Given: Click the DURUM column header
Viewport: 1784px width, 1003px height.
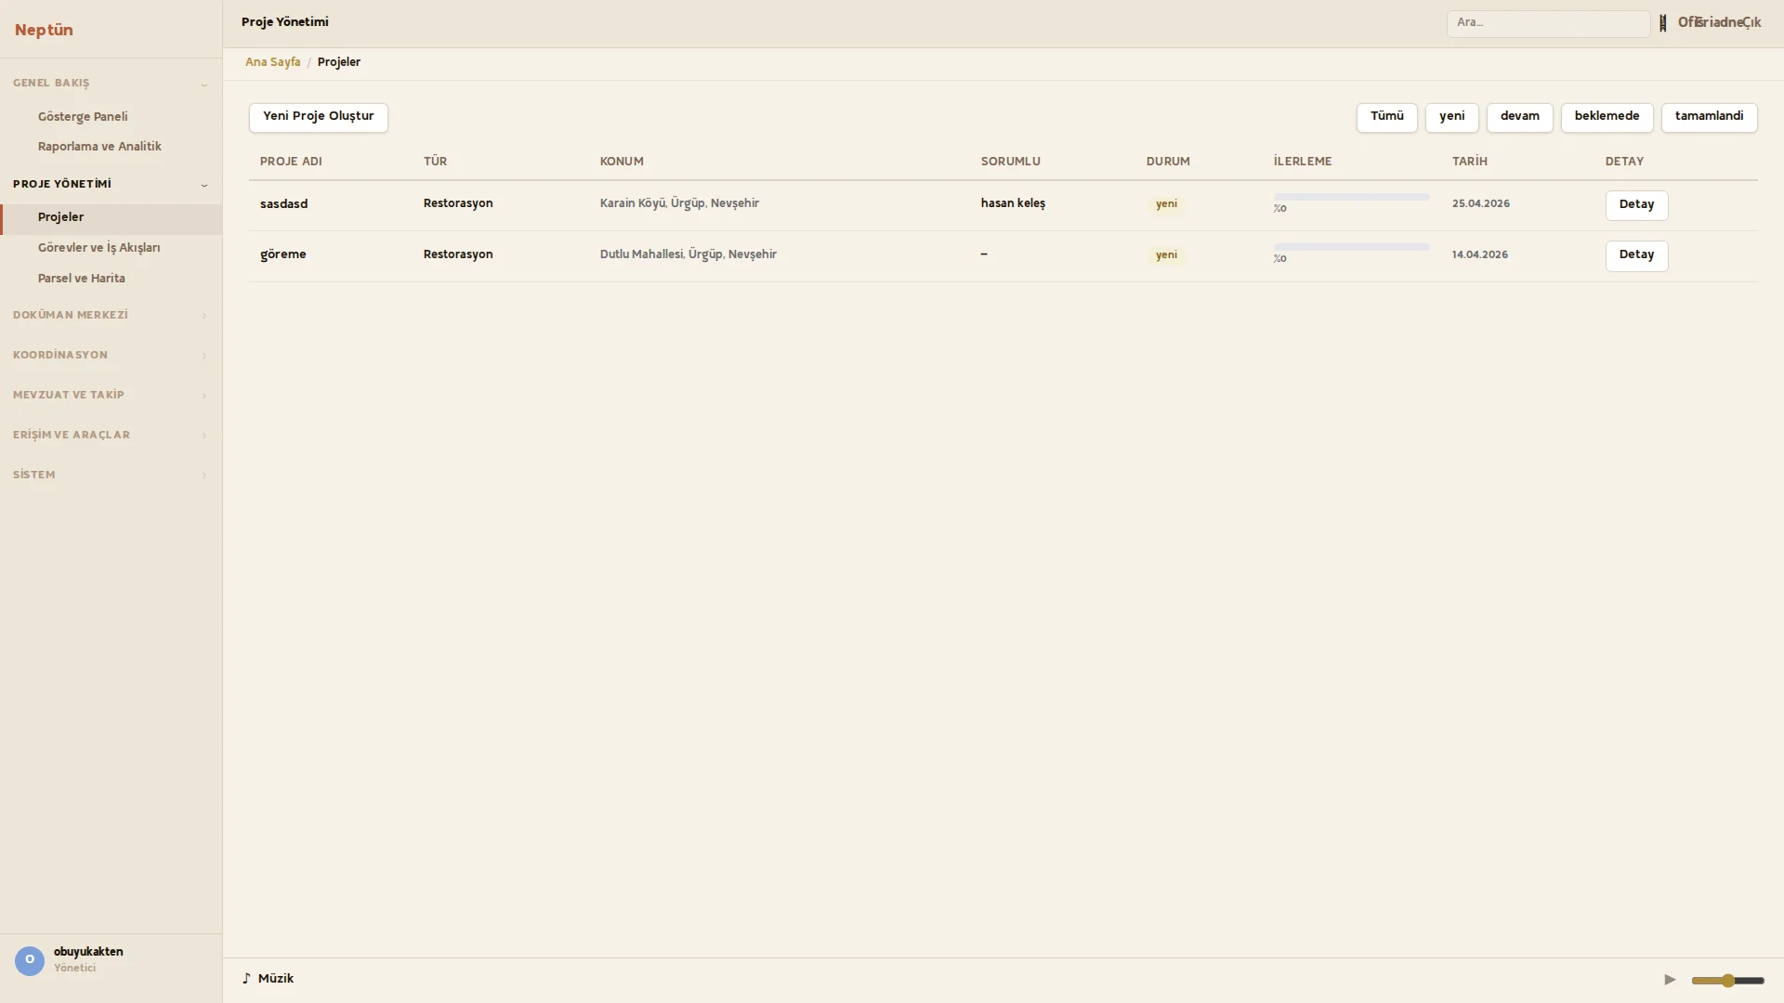Looking at the screenshot, I should point(1167,162).
